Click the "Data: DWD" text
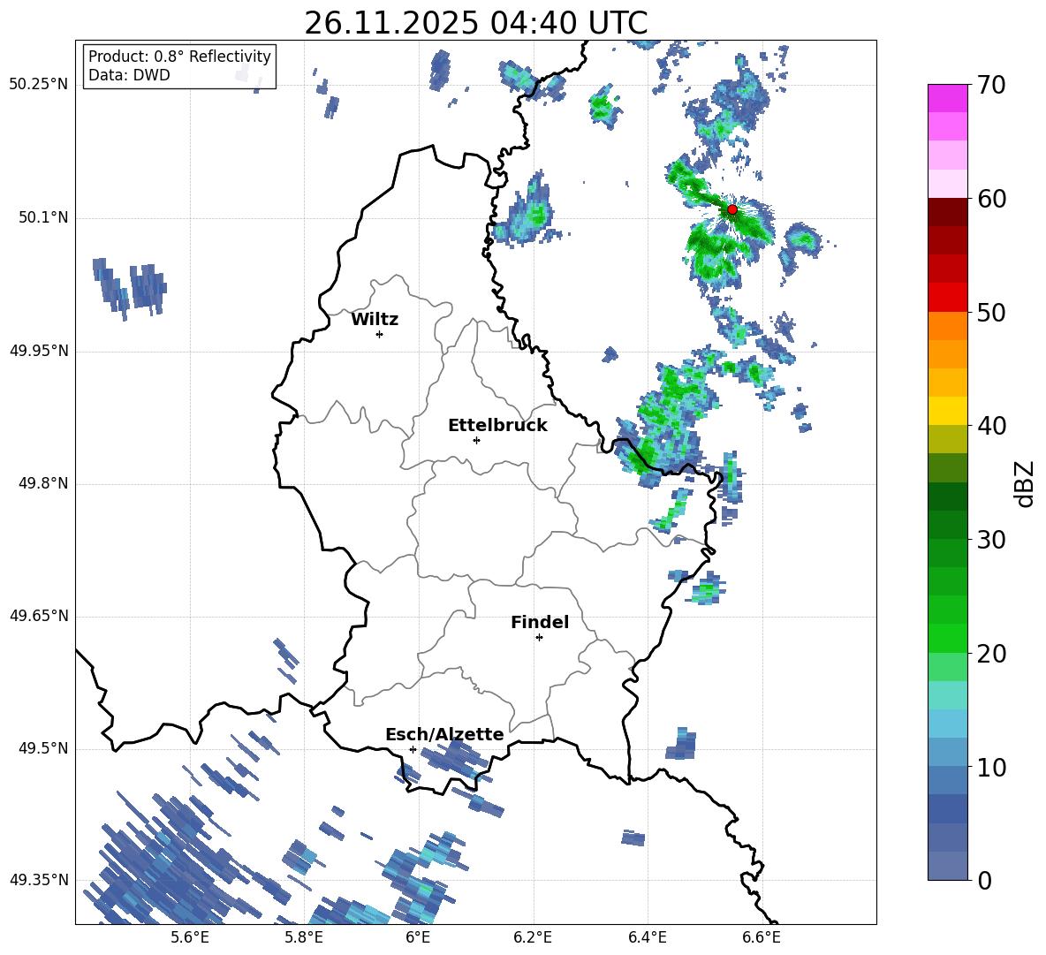 tap(129, 75)
